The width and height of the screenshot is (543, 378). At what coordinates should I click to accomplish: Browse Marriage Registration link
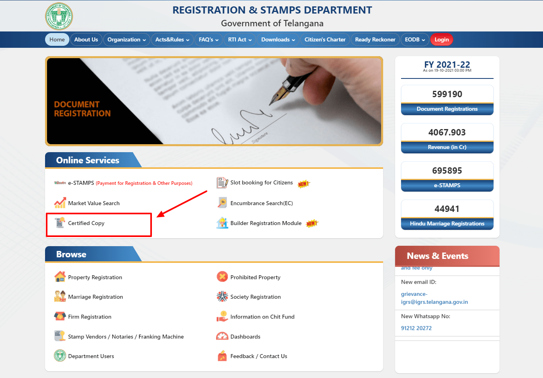pos(95,297)
